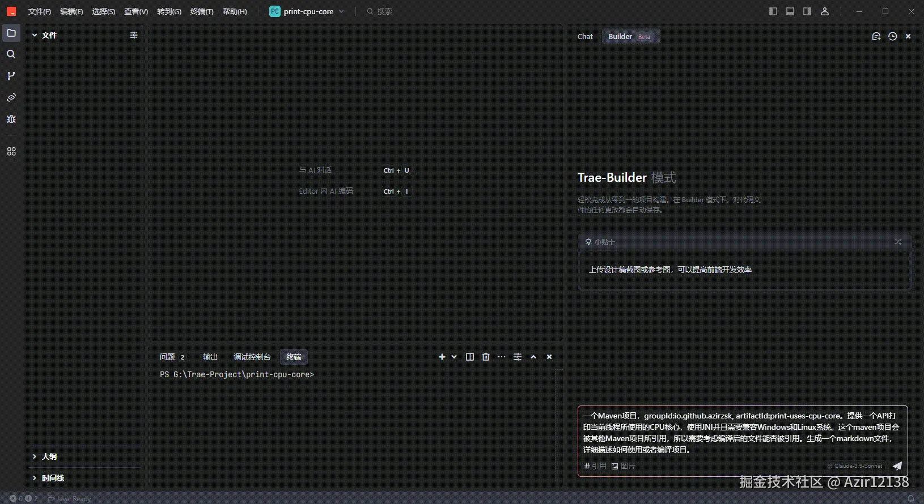
Task: Select the 终端 terminal tab
Action: pyautogui.click(x=294, y=357)
